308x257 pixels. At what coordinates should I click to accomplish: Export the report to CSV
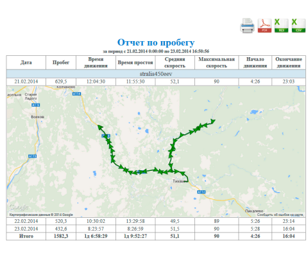pos(298,26)
